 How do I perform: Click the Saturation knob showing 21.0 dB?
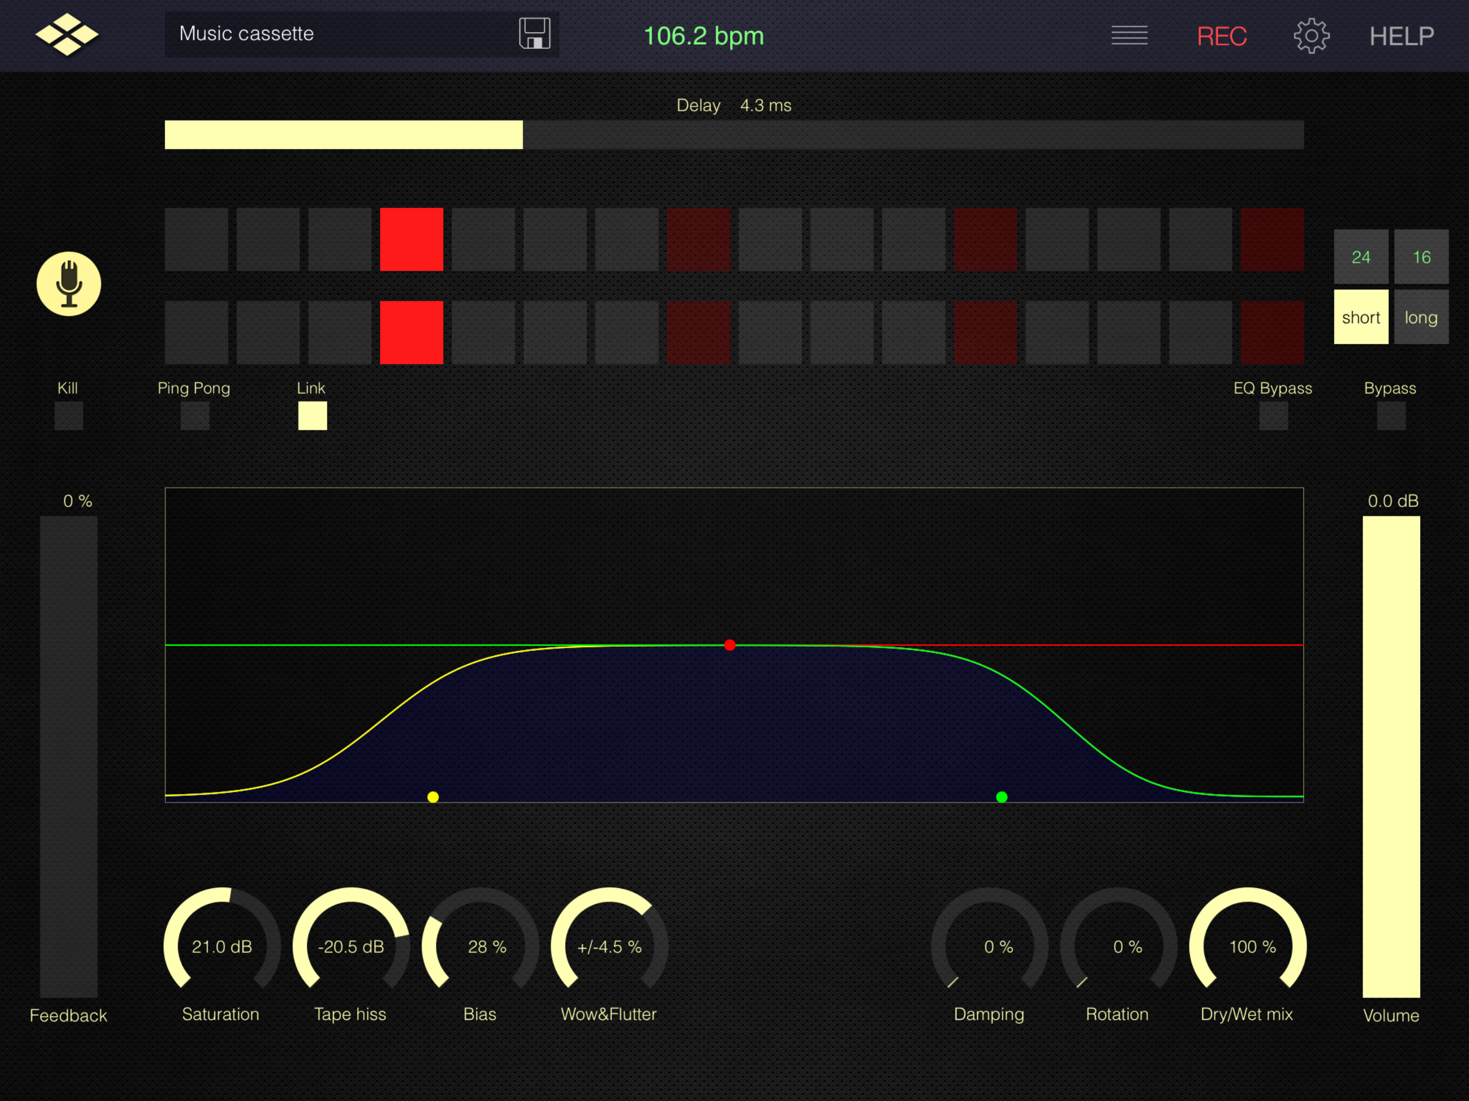coord(222,946)
